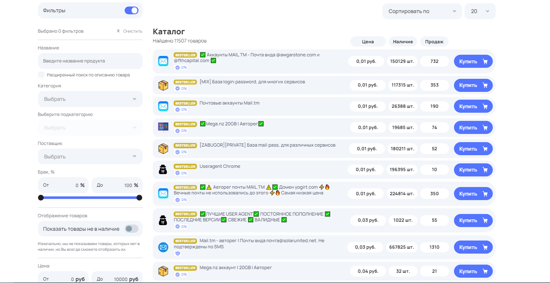Screen dimensions: 550x283
Task: Click the BESTSELLER badge on Useragent Chrome
Action: click(185, 167)
